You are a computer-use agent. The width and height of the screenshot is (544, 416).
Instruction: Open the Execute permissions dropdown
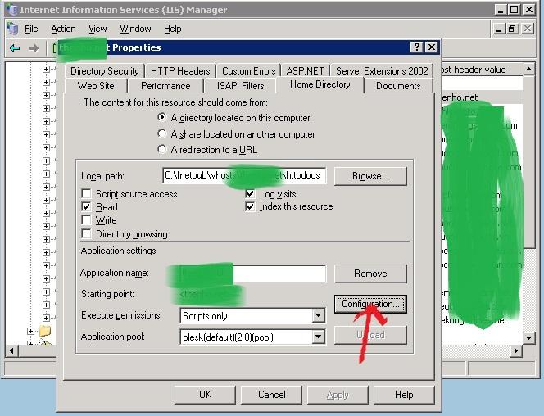318,316
